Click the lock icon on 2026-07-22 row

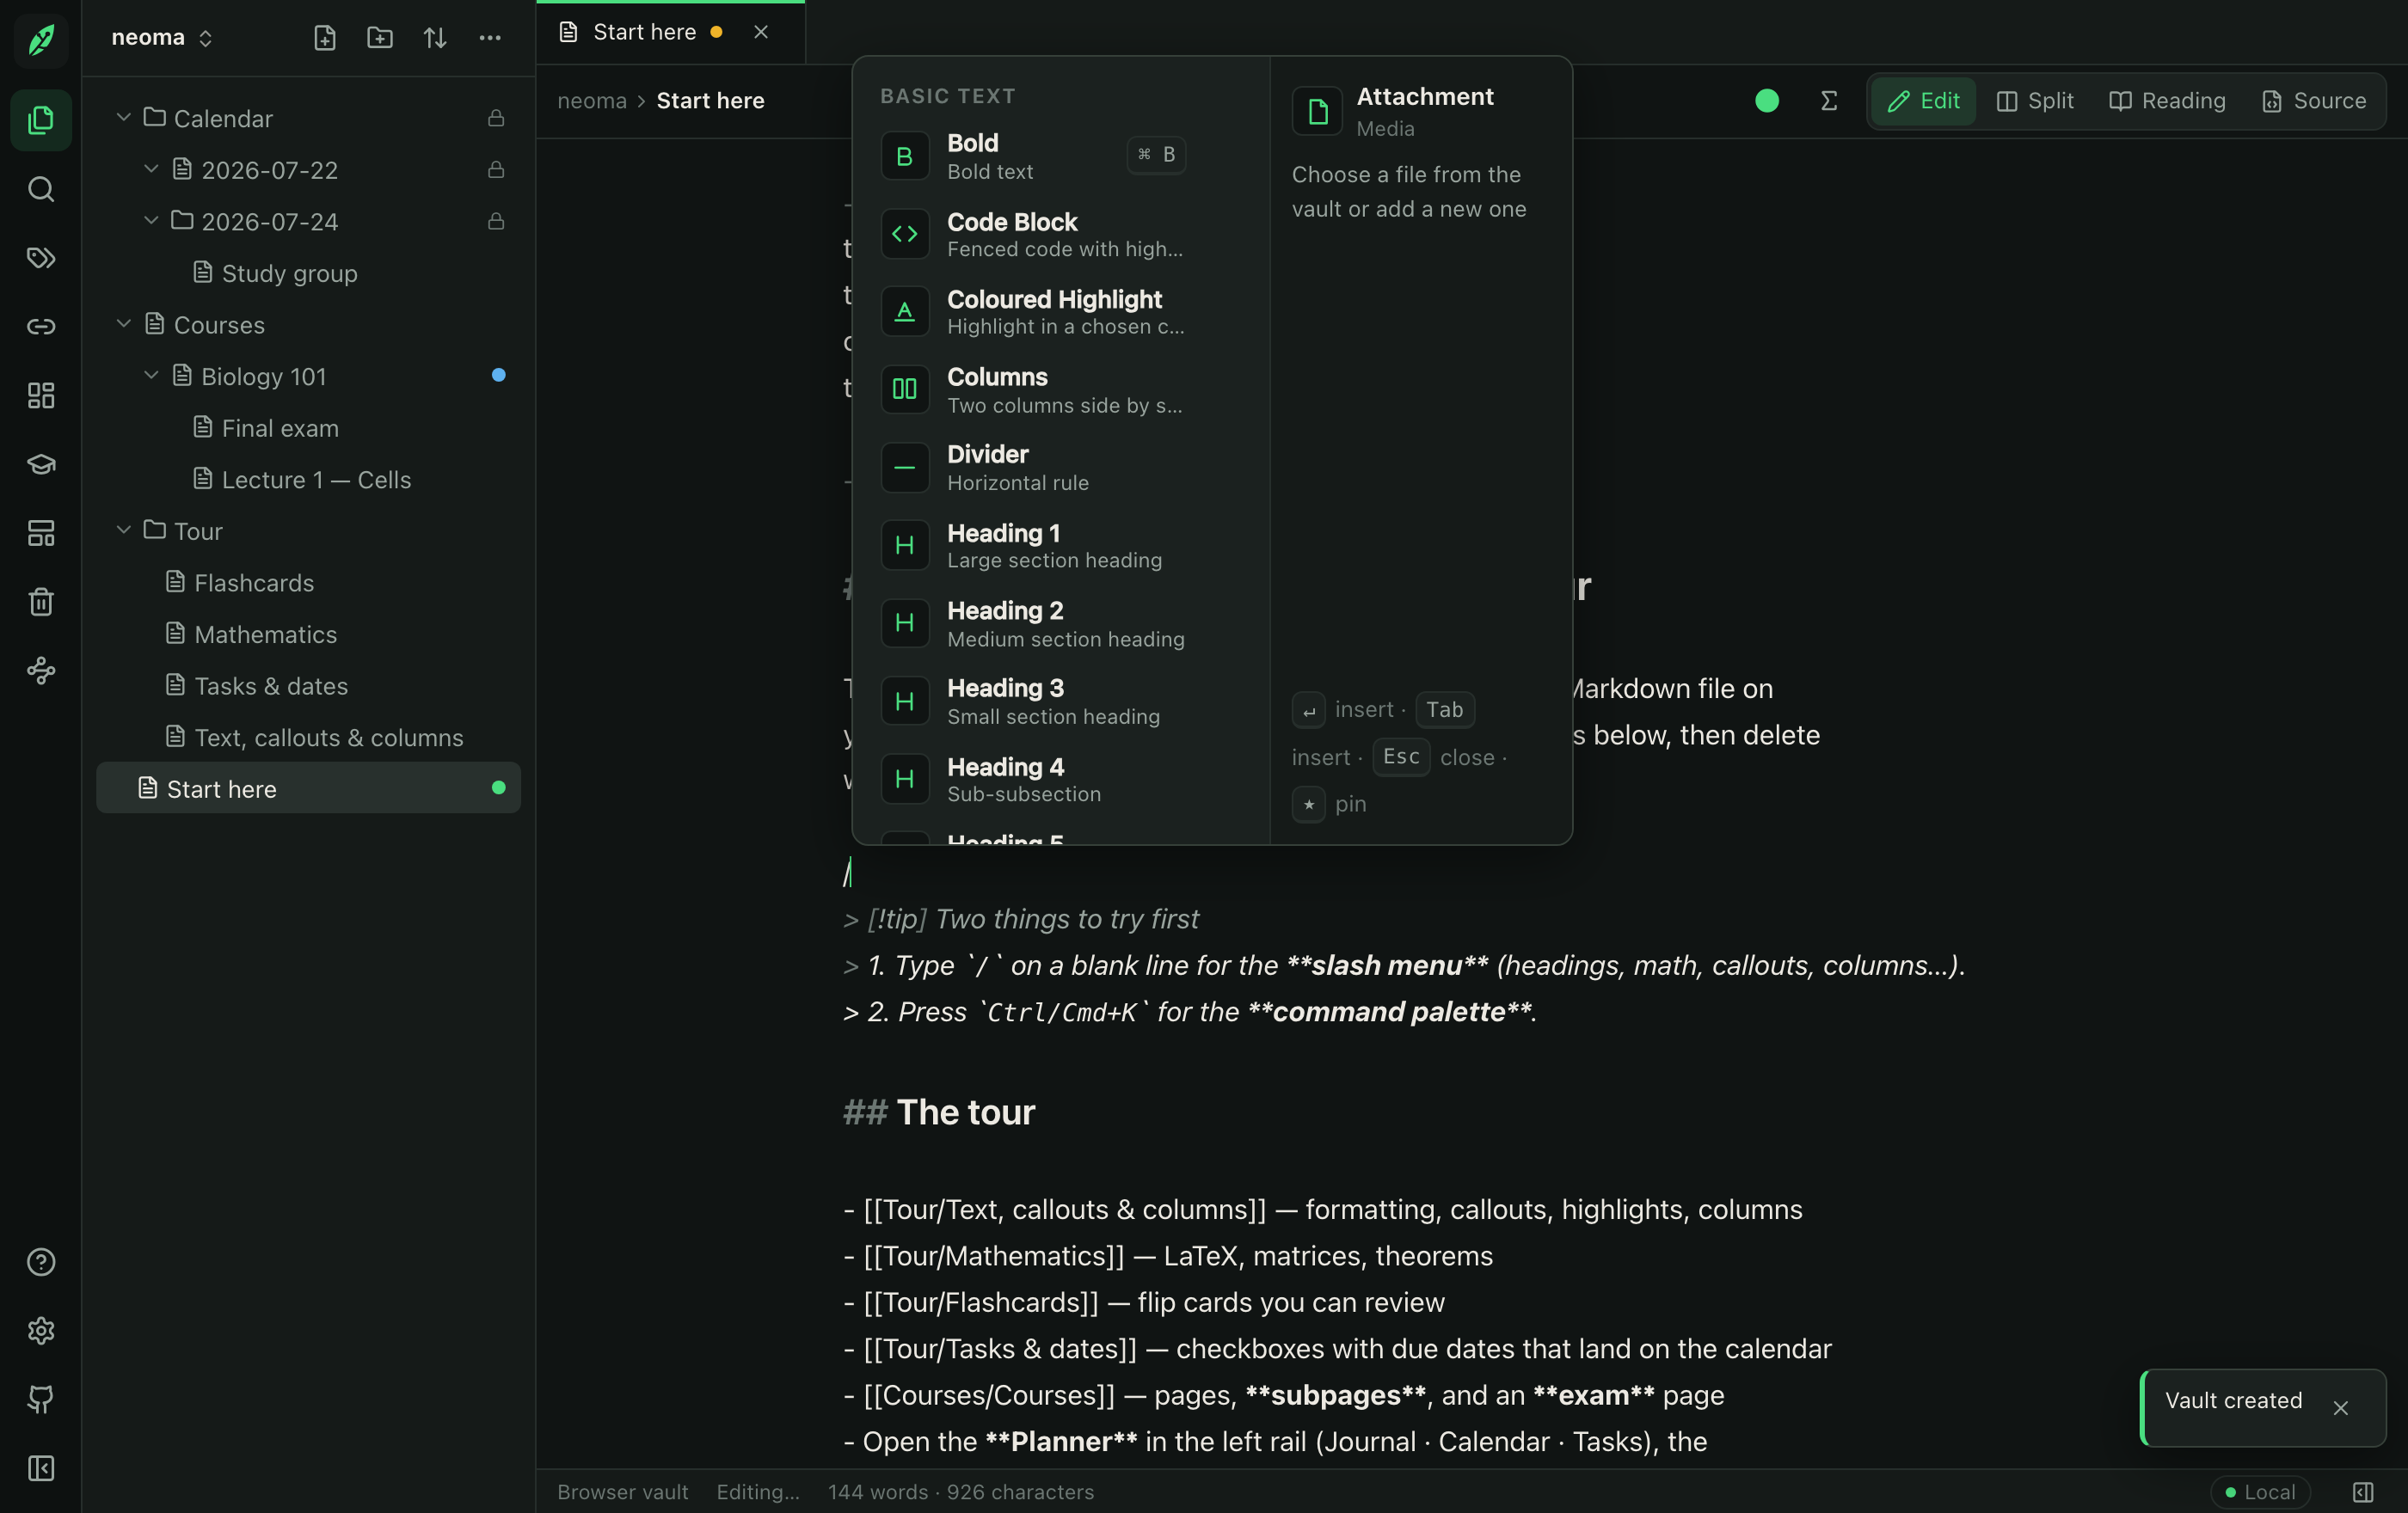(496, 170)
